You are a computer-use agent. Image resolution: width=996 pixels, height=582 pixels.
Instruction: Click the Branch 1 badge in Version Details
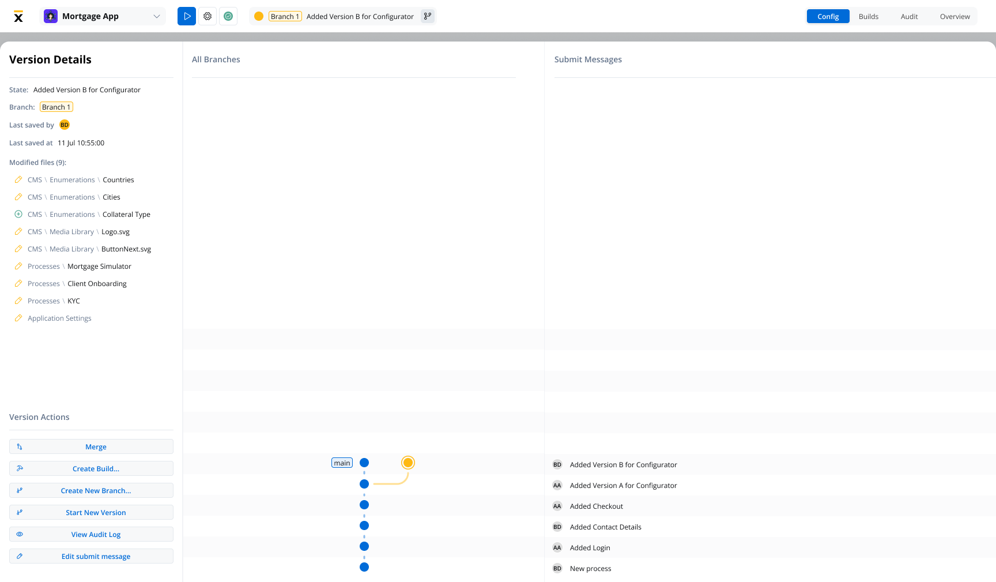coord(56,107)
